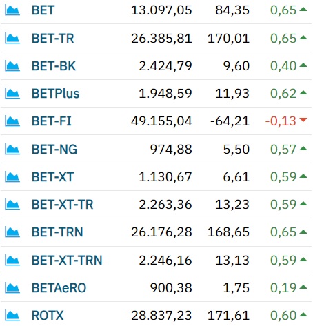Open the chart icon for BETPlus
313x326 pixels.
click(12, 94)
